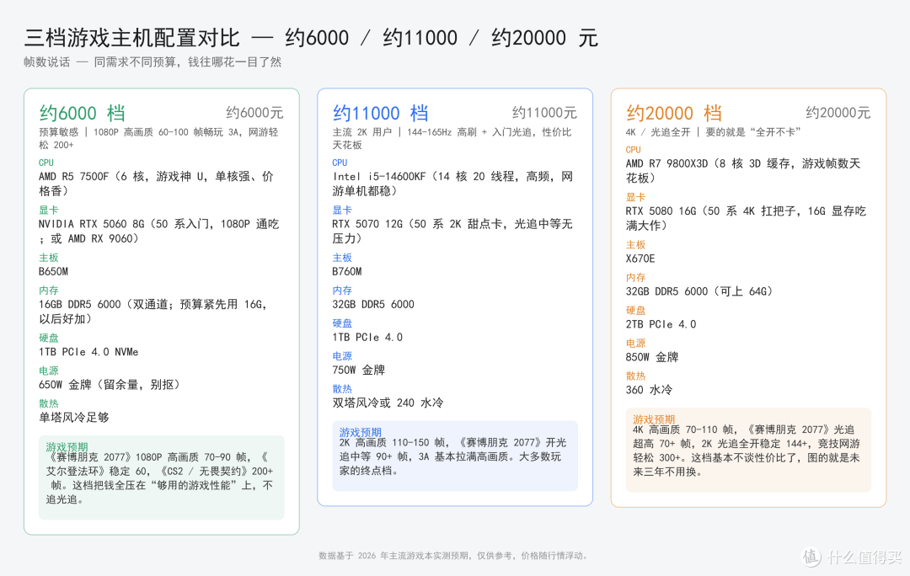
Task: Click the '650W 金牌' power supply line
Action: 110,385
